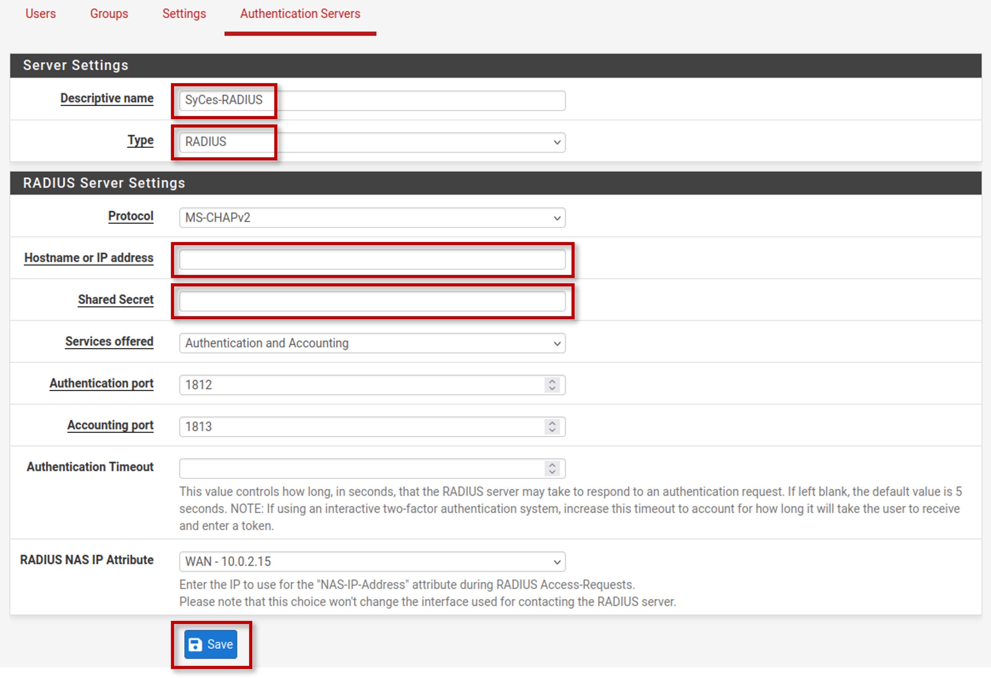Open the RADIUS NAS IP Attribute dropdown

point(372,562)
